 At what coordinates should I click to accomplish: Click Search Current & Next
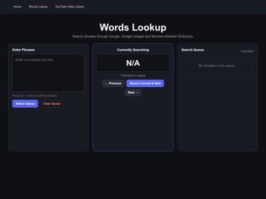pos(145,84)
